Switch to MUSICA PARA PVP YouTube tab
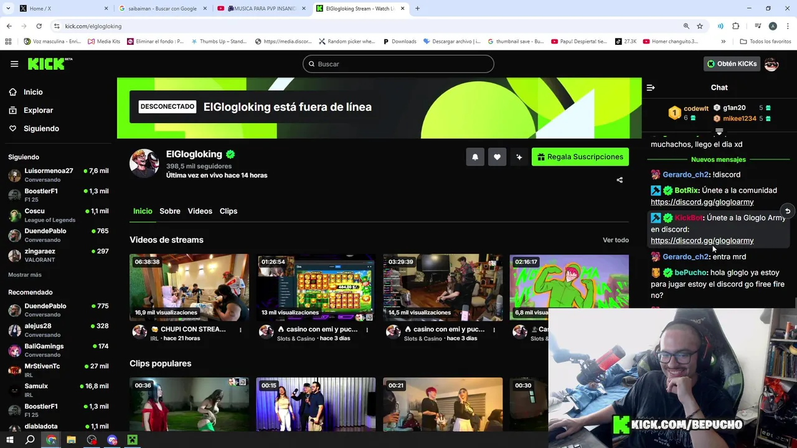The image size is (797, 448). pos(262,9)
